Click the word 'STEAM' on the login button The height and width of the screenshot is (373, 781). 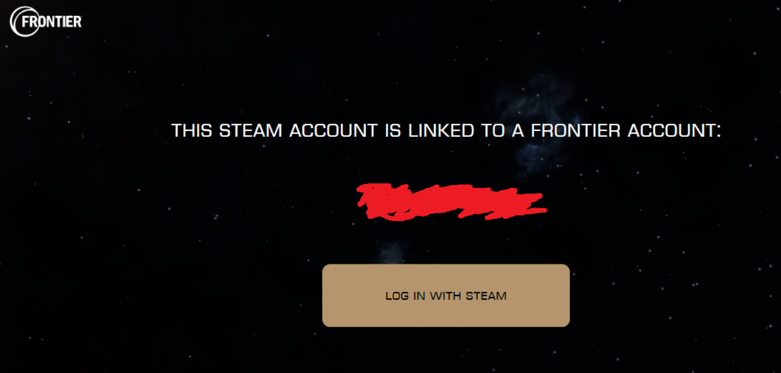click(486, 296)
